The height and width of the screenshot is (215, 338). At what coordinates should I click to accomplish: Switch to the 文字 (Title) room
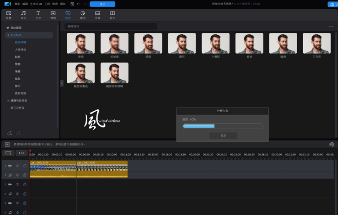point(38,15)
